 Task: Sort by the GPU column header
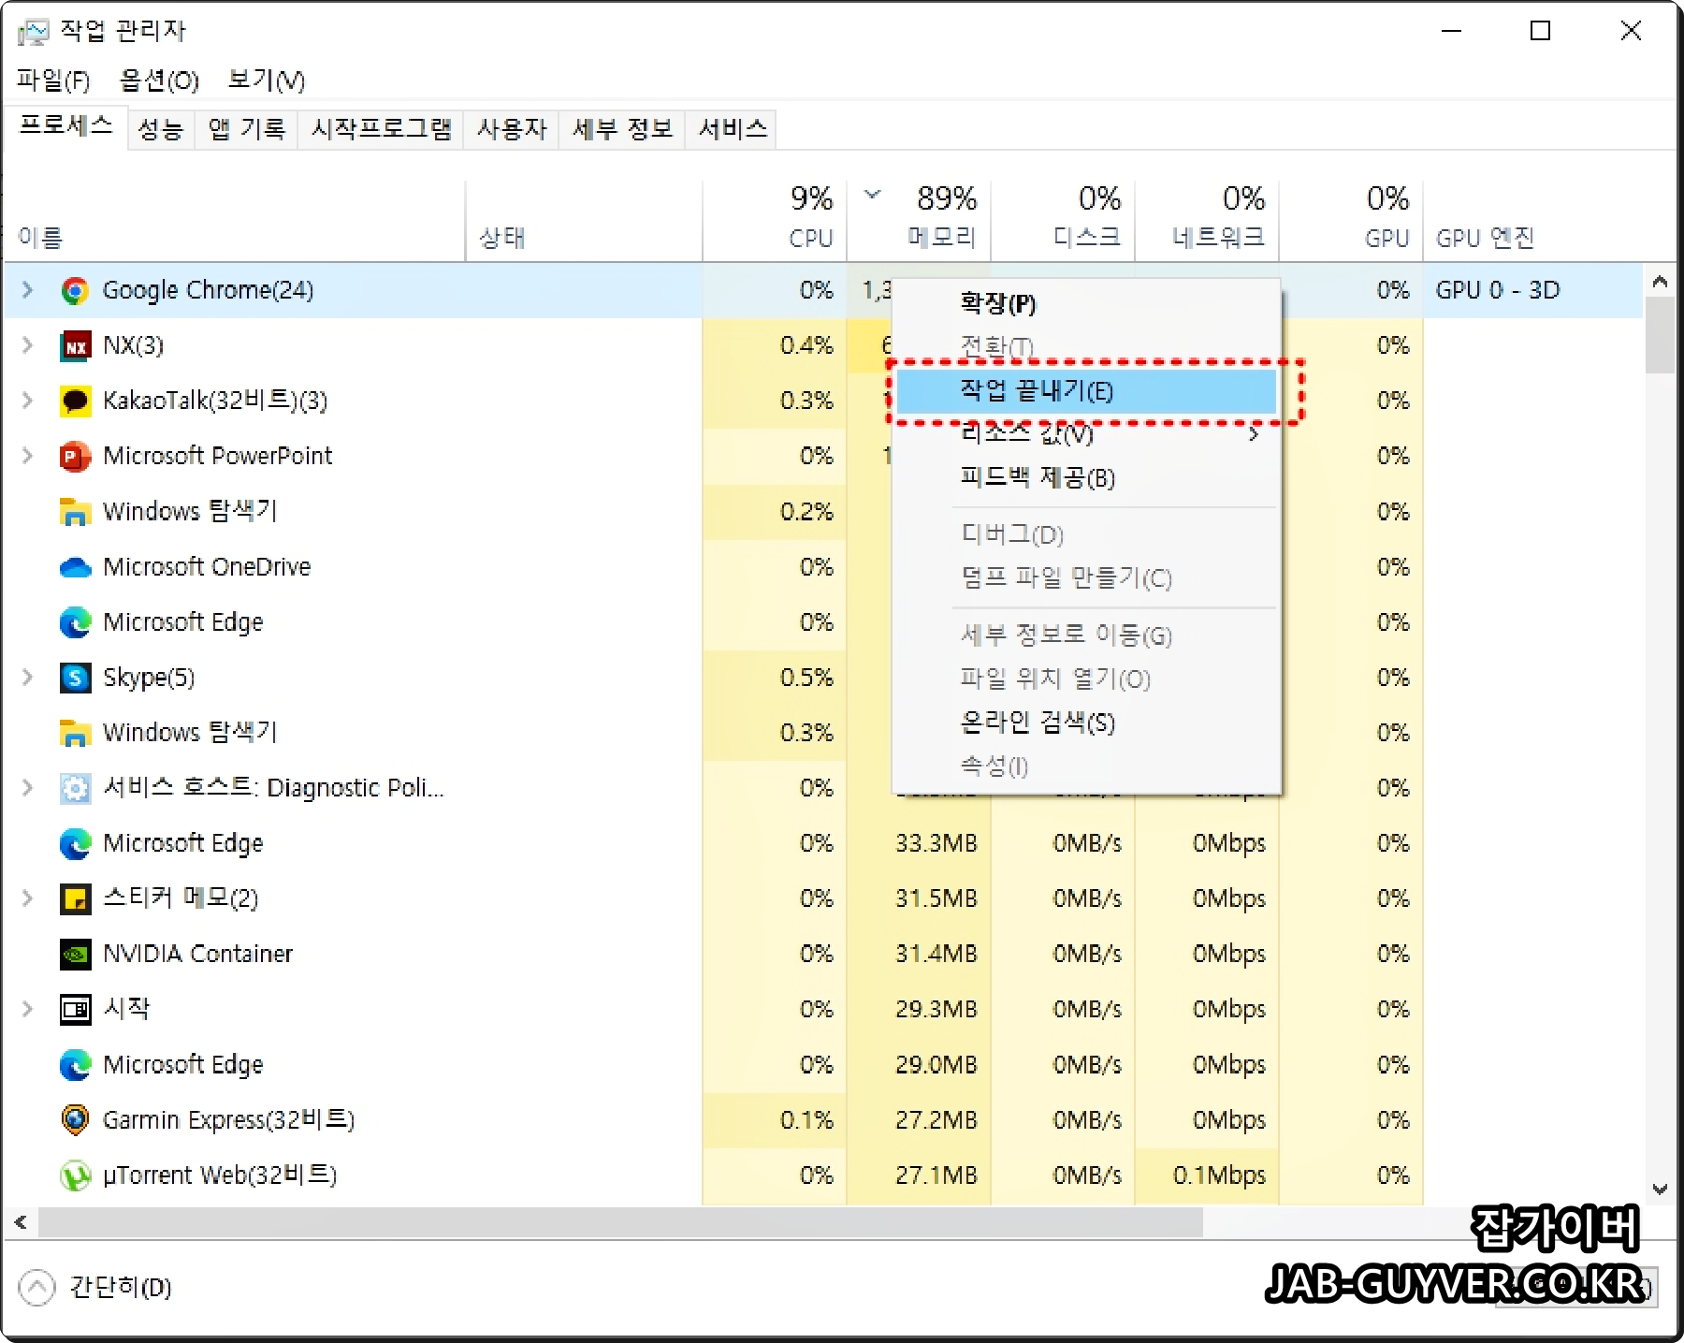[x=1351, y=219]
